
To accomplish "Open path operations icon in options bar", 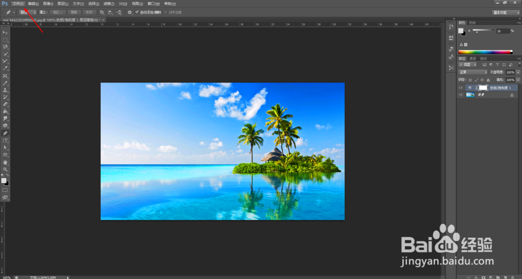I will (102, 13).
